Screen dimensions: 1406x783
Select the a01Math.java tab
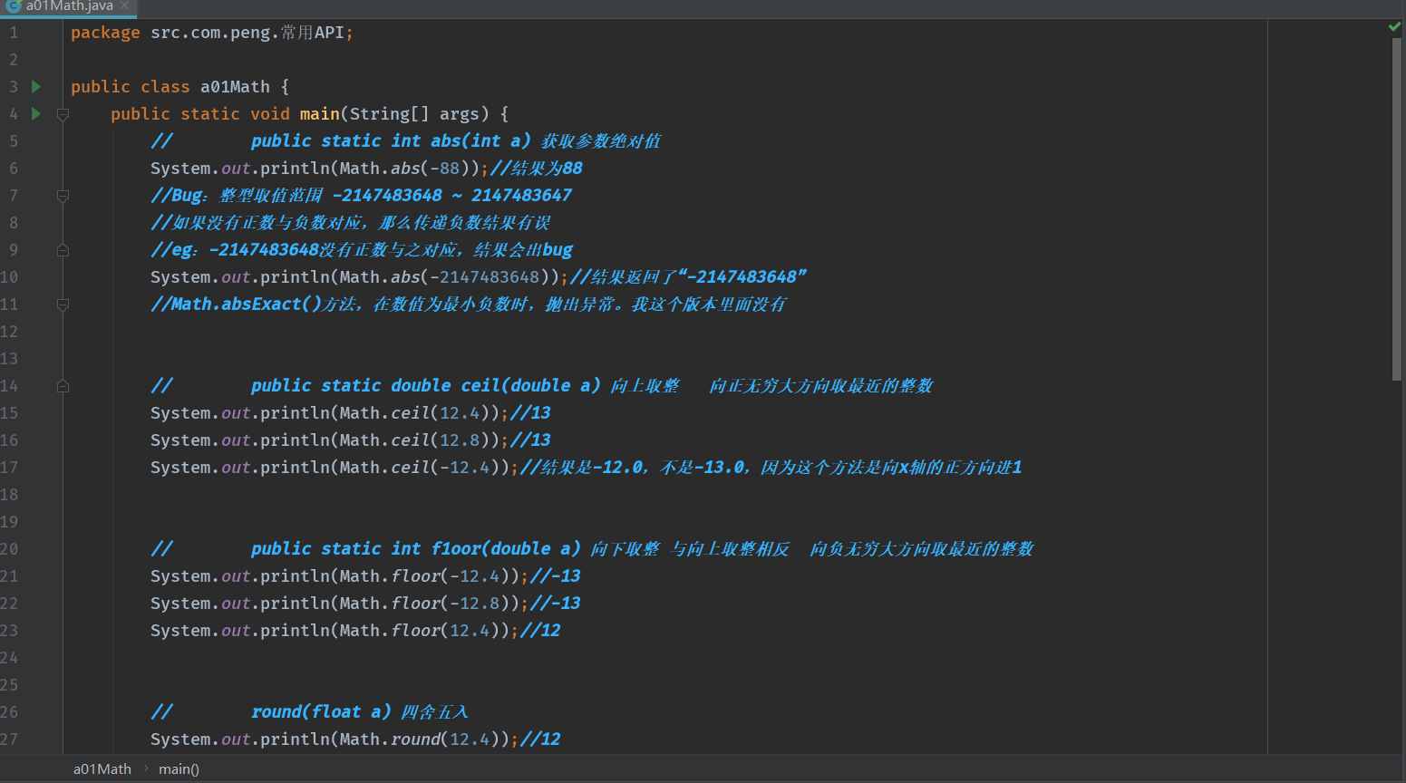(70, 6)
